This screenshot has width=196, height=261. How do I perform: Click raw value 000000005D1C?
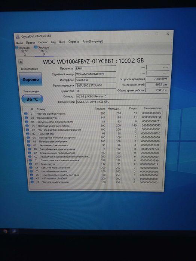tap(151, 133)
